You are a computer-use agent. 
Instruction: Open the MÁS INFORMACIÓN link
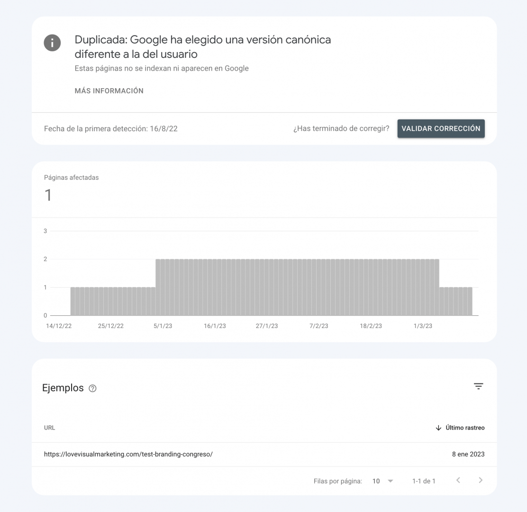(109, 91)
